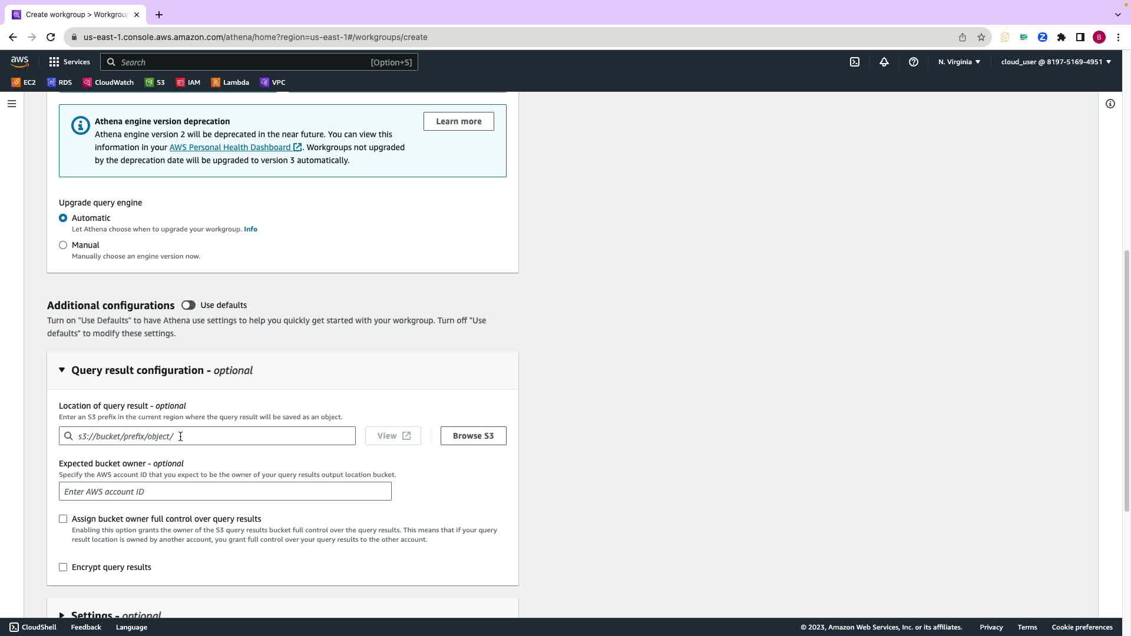Image resolution: width=1131 pixels, height=636 pixels.
Task: Open the Lambda shortcut in favorites bar
Action: point(230,82)
